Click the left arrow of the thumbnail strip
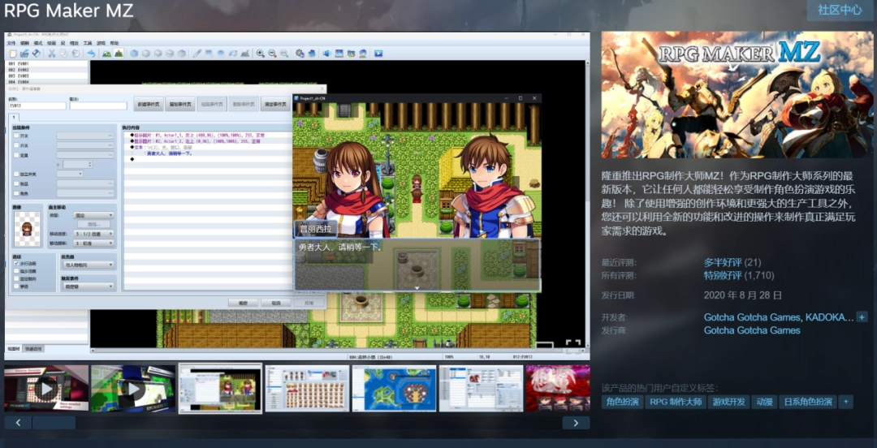 coord(18,423)
